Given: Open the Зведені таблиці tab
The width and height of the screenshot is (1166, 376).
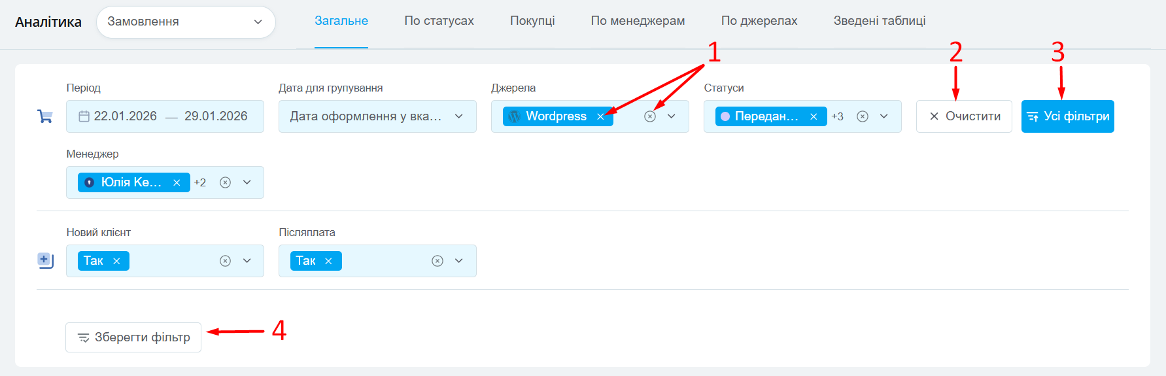Looking at the screenshot, I should pyautogui.click(x=879, y=21).
